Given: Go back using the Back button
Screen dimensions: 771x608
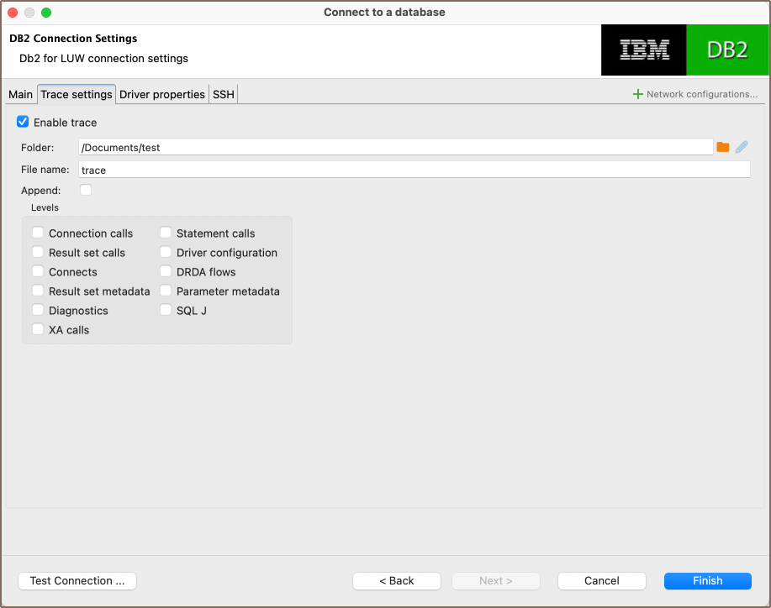Looking at the screenshot, I should (397, 580).
